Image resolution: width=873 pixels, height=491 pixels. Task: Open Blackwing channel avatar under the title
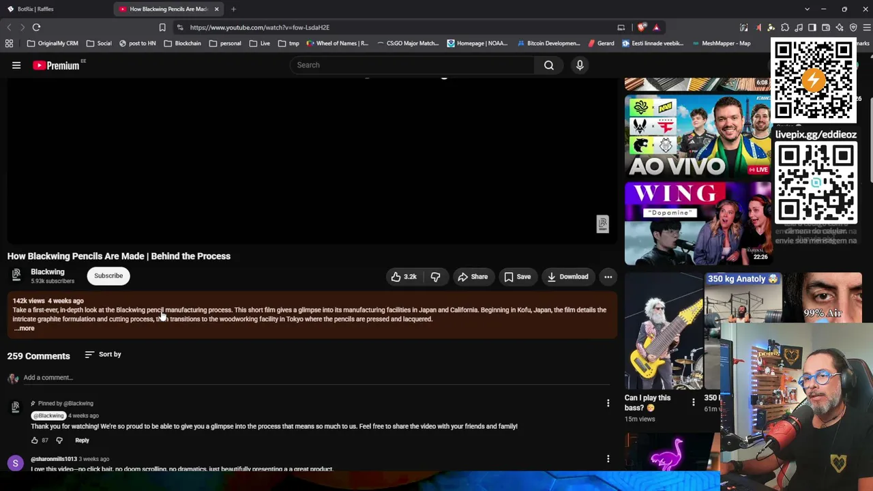pos(16,275)
